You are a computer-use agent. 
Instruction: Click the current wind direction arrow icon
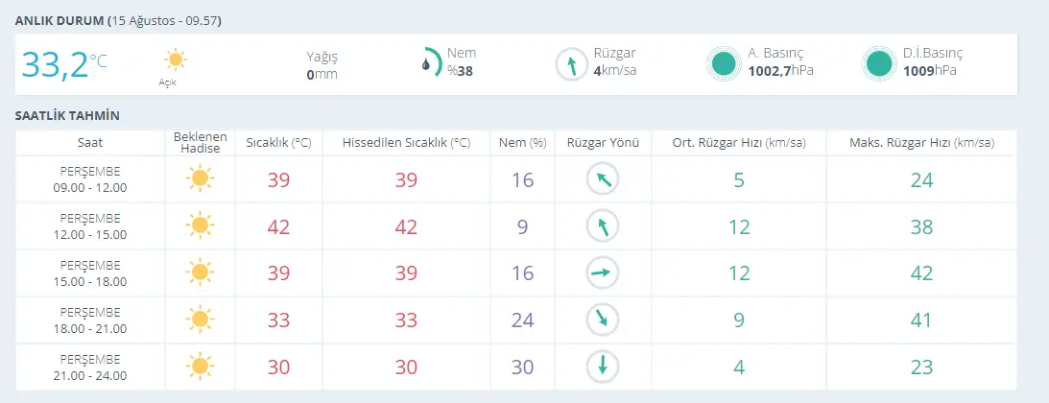[x=572, y=64]
